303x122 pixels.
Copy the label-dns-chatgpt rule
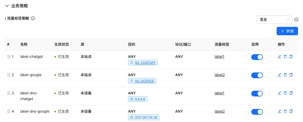(x=291, y=93)
